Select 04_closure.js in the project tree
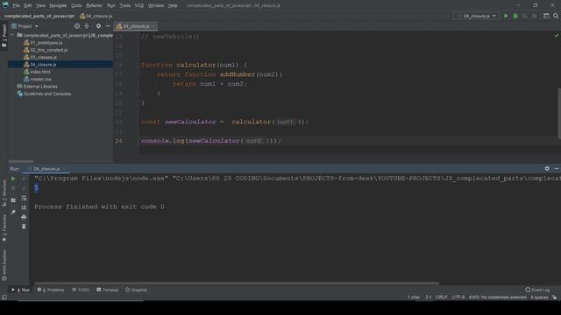 pyautogui.click(x=43, y=65)
